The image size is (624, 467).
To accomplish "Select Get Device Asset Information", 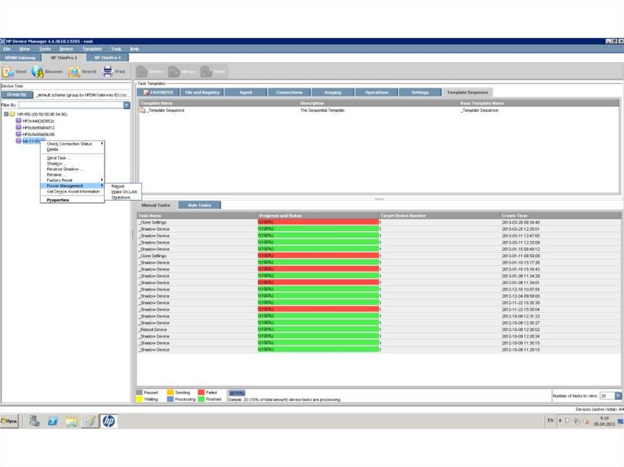I will (73, 192).
